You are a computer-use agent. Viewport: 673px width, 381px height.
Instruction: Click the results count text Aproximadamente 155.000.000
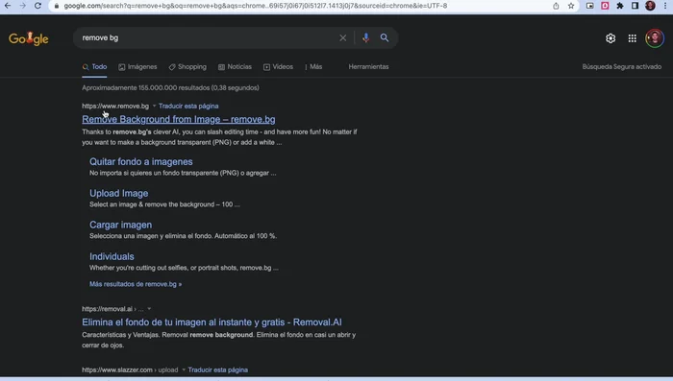pyautogui.click(x=170, y=88)
